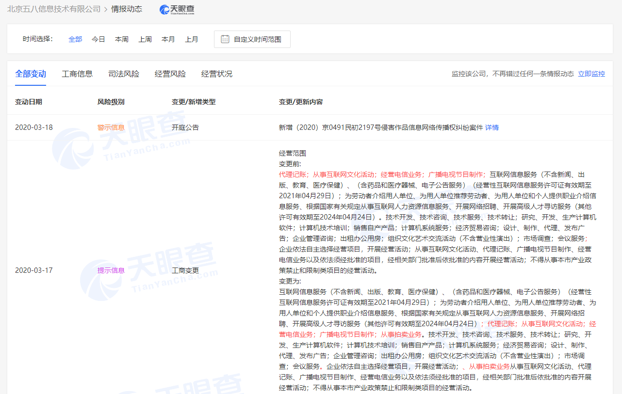Click the breadcrumb chevron after the company name
The width and height of the screenshot is (622, 394).
(106, 9)
